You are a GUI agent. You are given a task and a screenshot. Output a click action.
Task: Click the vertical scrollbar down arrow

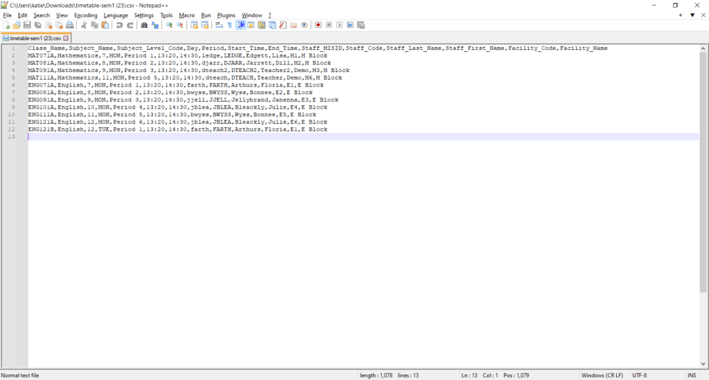704,364
